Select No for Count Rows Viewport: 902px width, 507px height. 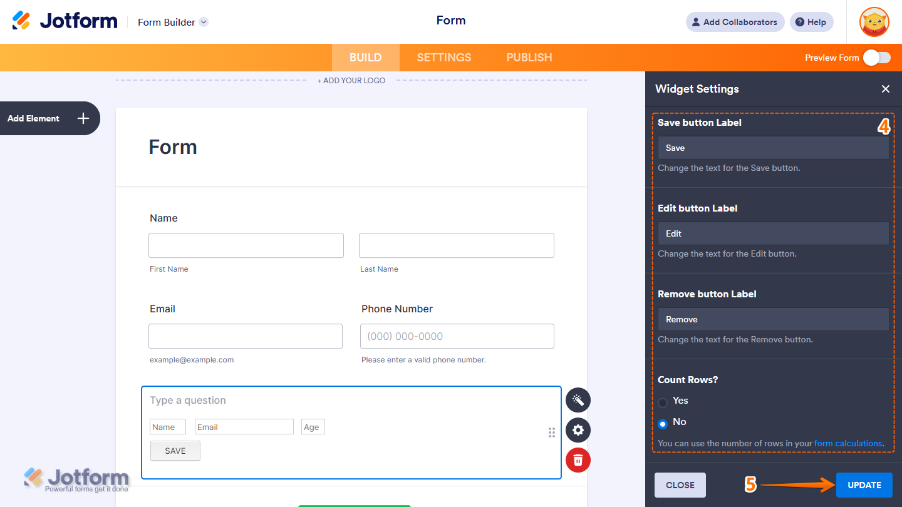coord(663,424)
